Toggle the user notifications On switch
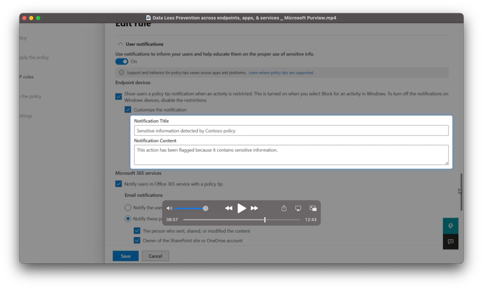 [122, 61]
